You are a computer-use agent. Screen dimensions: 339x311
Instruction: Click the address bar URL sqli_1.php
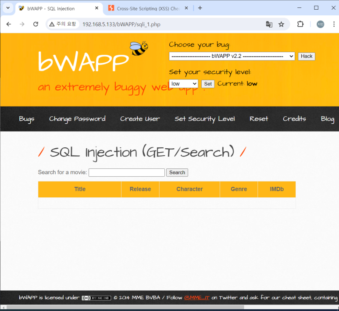[x=121, y=25]
